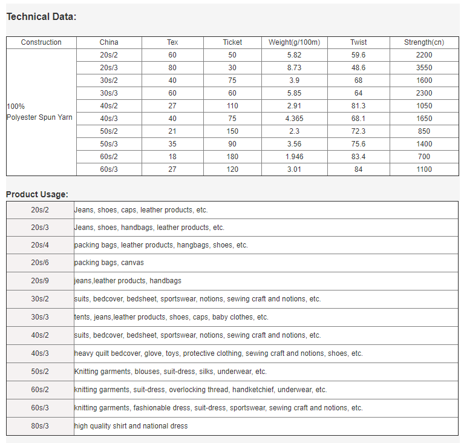Click weight value '3.9'
This screenshot has width=464, height=443.
[x=294, y=80]
